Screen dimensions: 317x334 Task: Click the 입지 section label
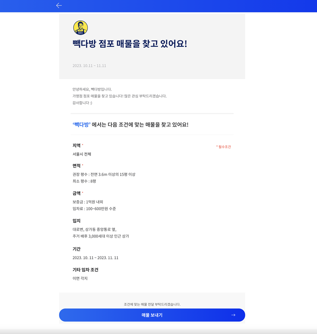[76, 221]
